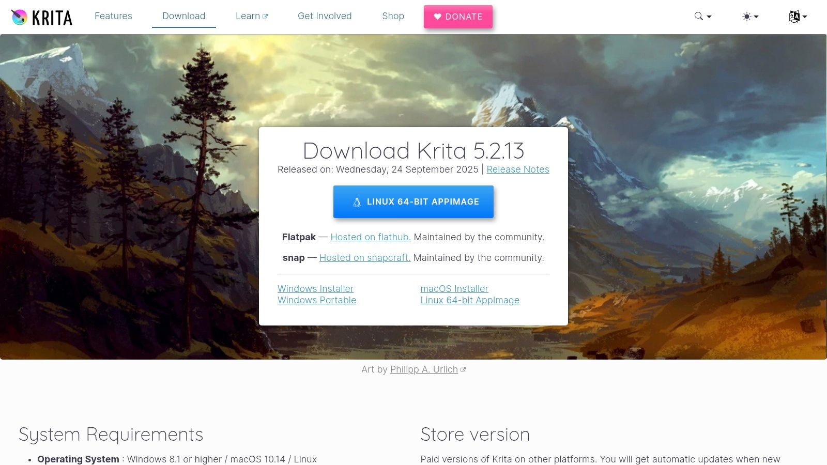The width and height of the screenshot is (827, 465).
Task: Click the Flatpak label text
Action: (299, 237)
